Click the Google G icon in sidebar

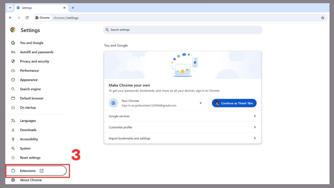pyautogui.click(x=13, y=43)
